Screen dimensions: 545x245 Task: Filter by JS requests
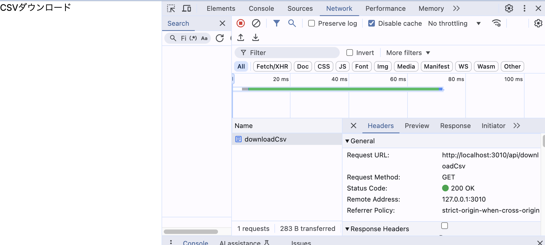pyautogui.click(x=342, y=66)
